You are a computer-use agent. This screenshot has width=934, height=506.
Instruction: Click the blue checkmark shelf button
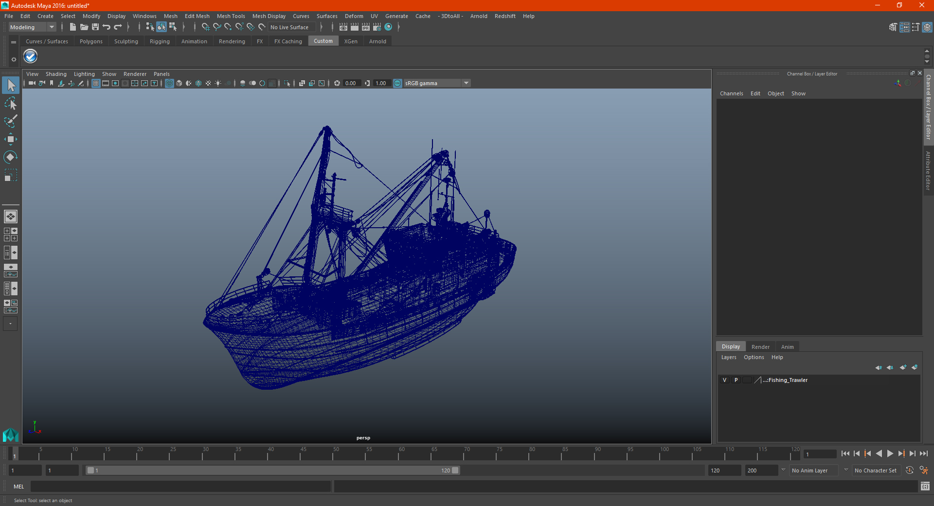[31, 56]
